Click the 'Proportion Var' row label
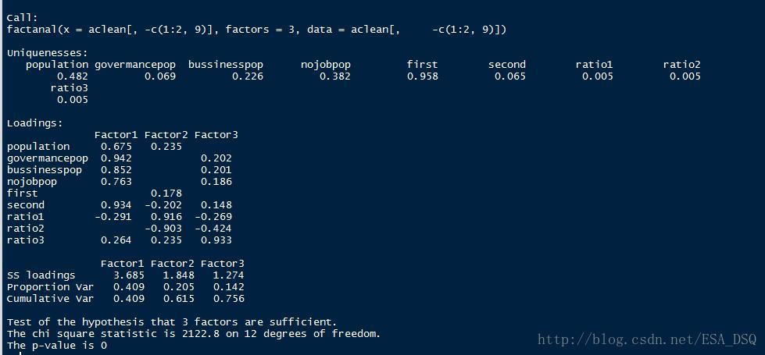This screenshot has height=355, width=765. click(x=50, y=286)
